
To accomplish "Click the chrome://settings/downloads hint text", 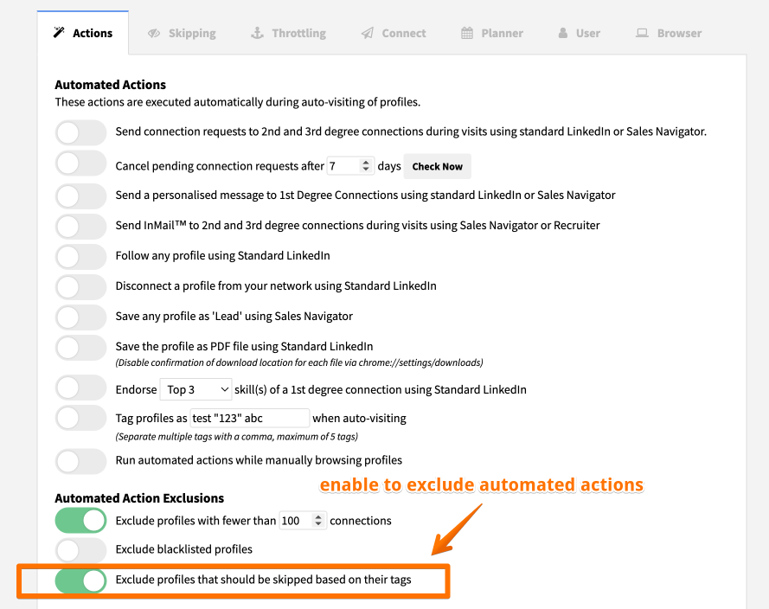I will click(299, 362).
